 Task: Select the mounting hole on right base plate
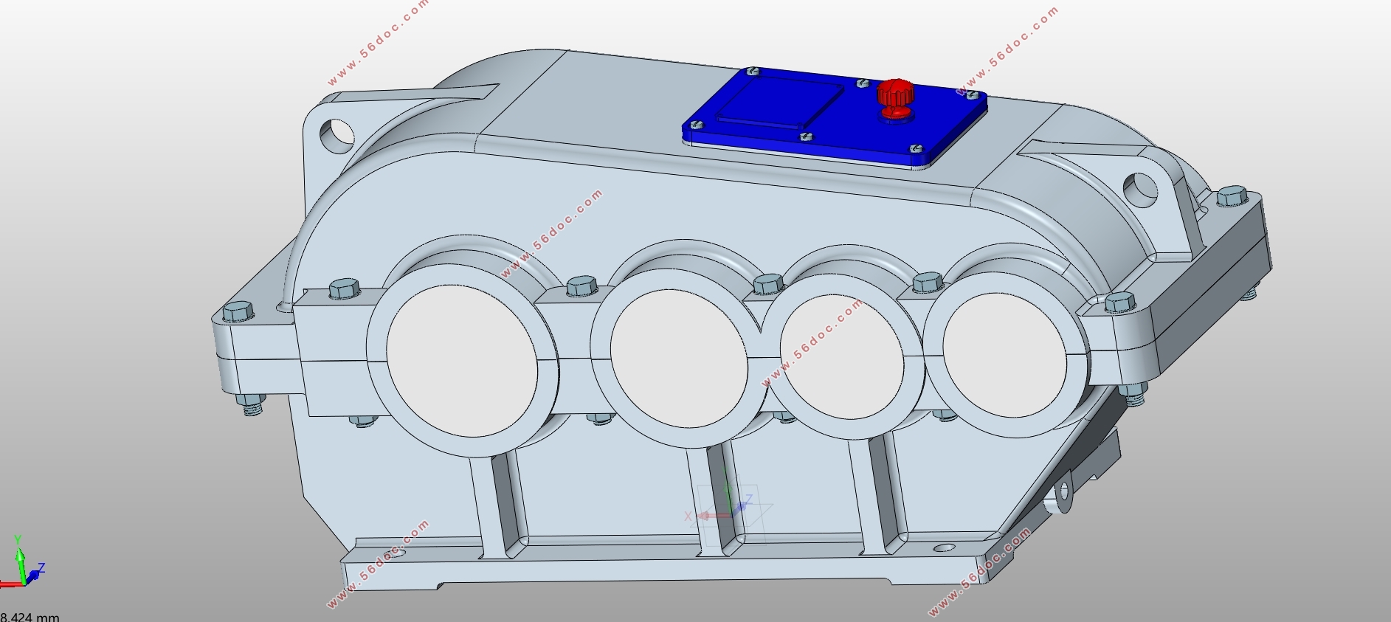[944, 549]
